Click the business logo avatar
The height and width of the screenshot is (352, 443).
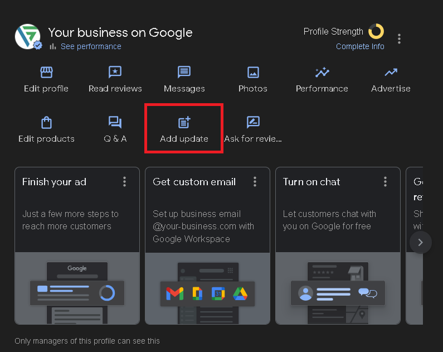click(x=28, y=37)
